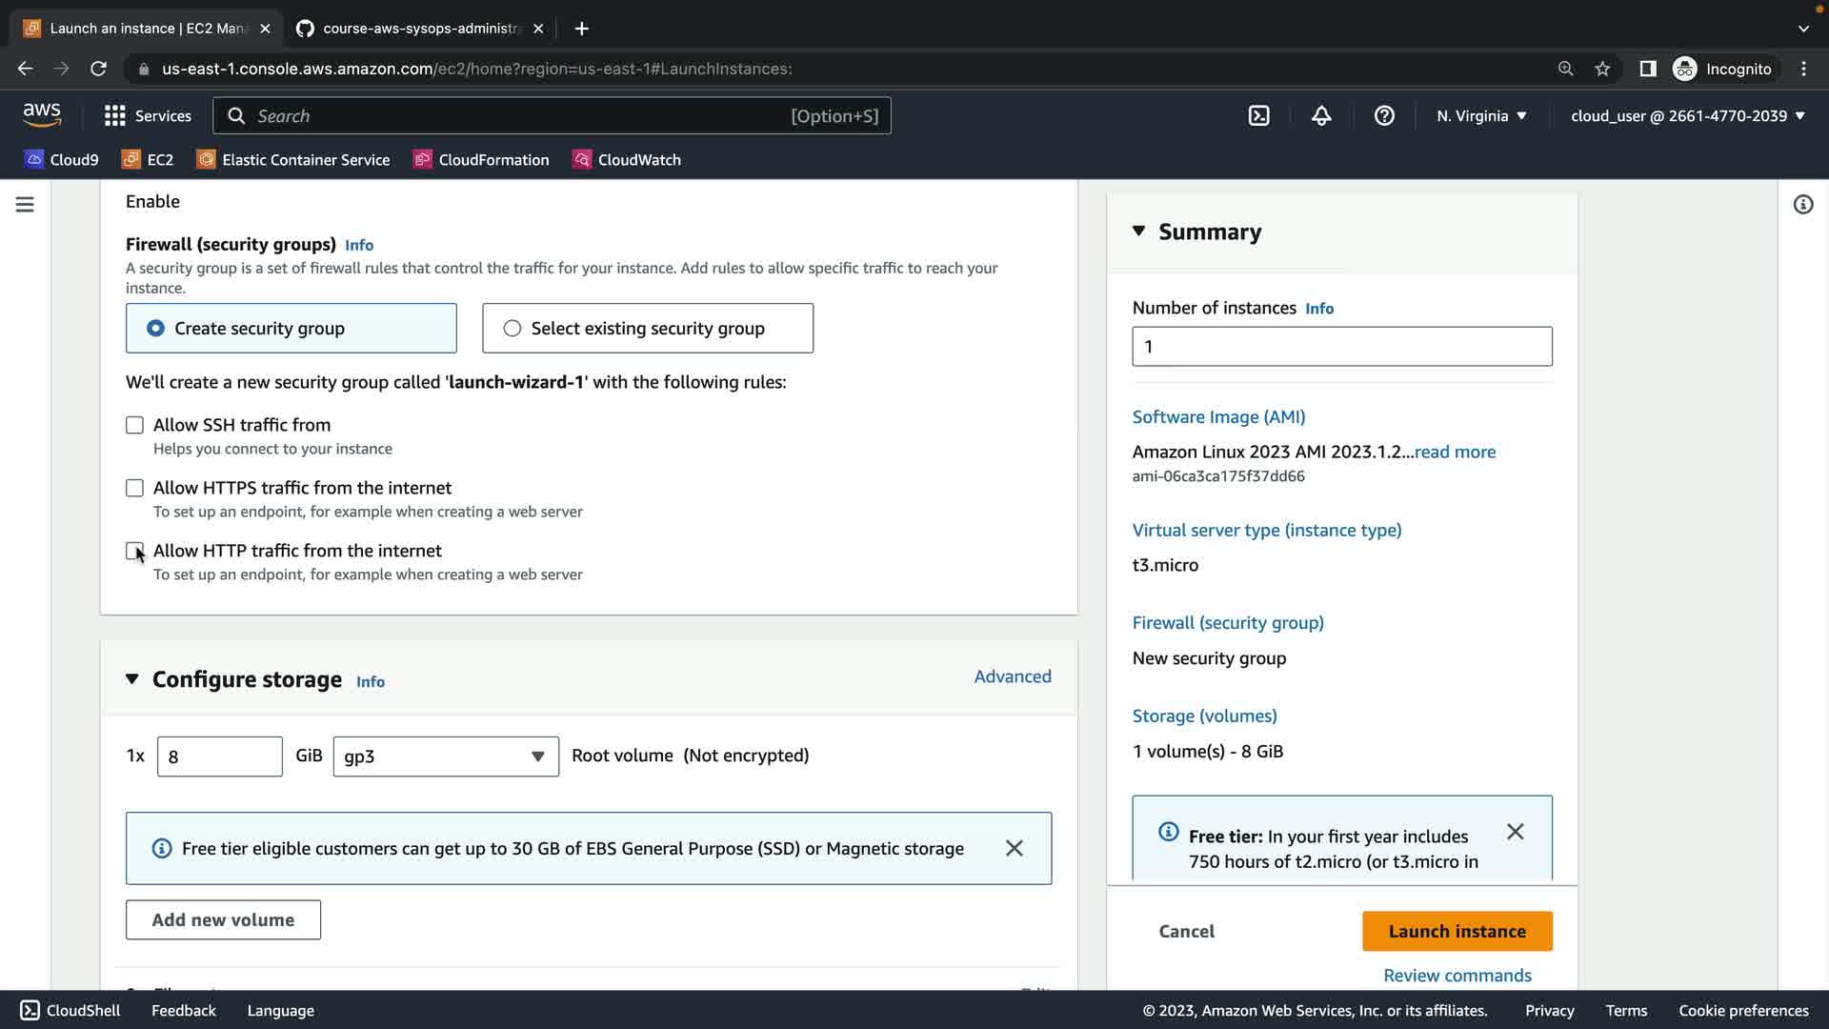1829x1029 pixels.
Task: Click the Number of instances field
Action: 1341,347
